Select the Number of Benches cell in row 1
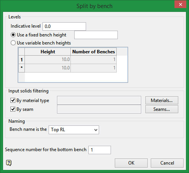 (93, 59)
